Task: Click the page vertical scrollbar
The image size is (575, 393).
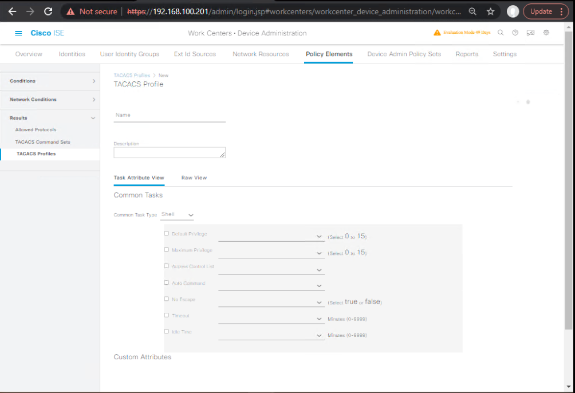Action: click(x=568, y=180)
